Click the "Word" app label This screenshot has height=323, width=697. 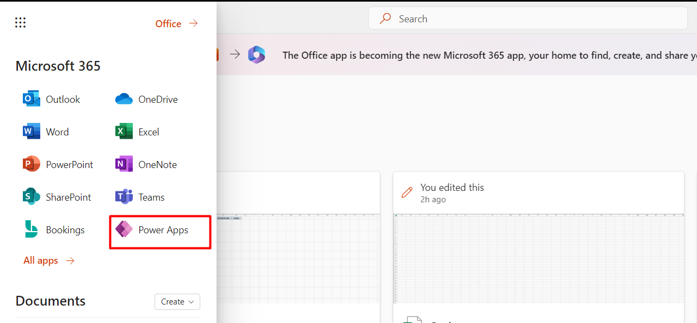pyautogui.click(x=57, y=132)
